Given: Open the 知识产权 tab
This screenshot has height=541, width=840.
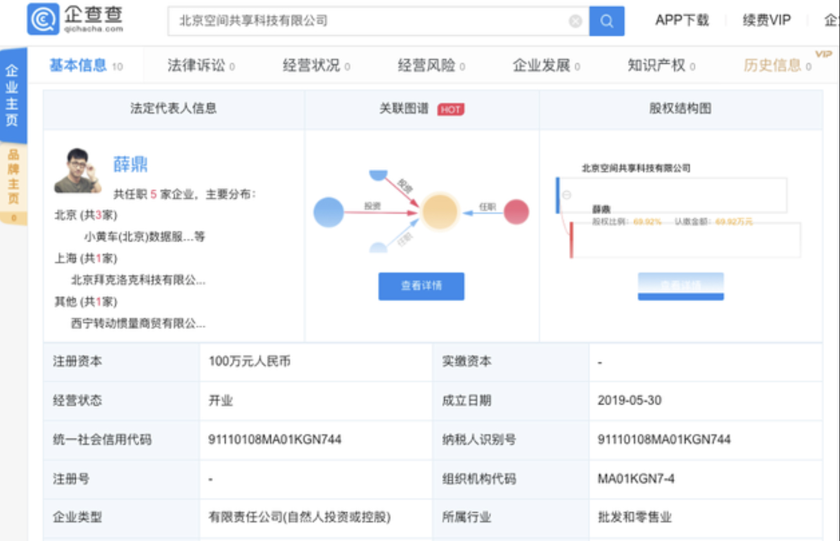Looking at the screenshot, I should 656,65.
